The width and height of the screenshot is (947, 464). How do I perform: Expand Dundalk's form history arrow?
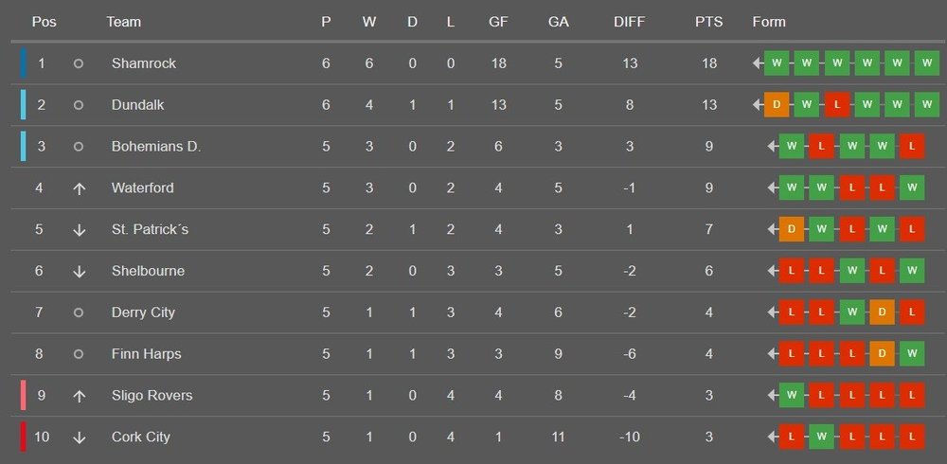click(758, 105)
